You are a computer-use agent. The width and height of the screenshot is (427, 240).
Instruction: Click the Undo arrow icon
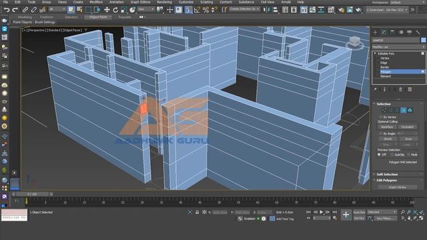(7, 10)
